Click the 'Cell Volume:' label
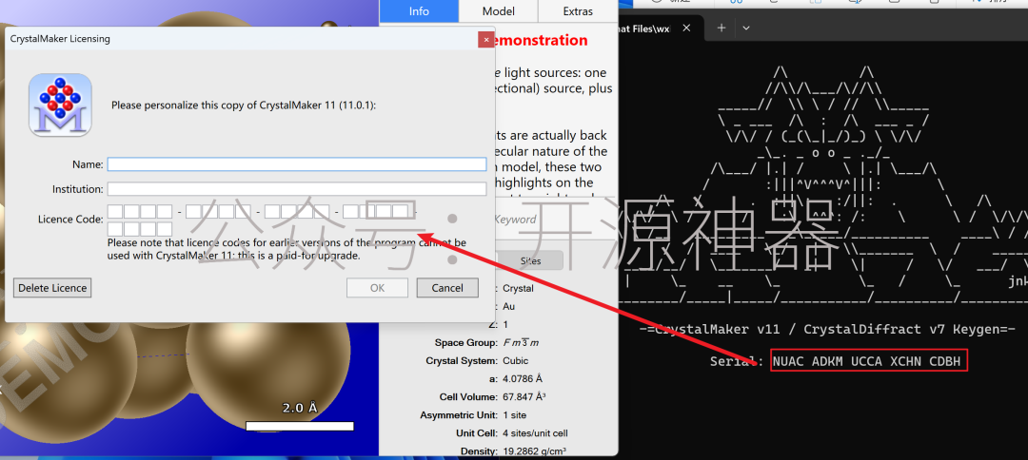Viewport: 1028px width, 460px height. pos(468,396)
